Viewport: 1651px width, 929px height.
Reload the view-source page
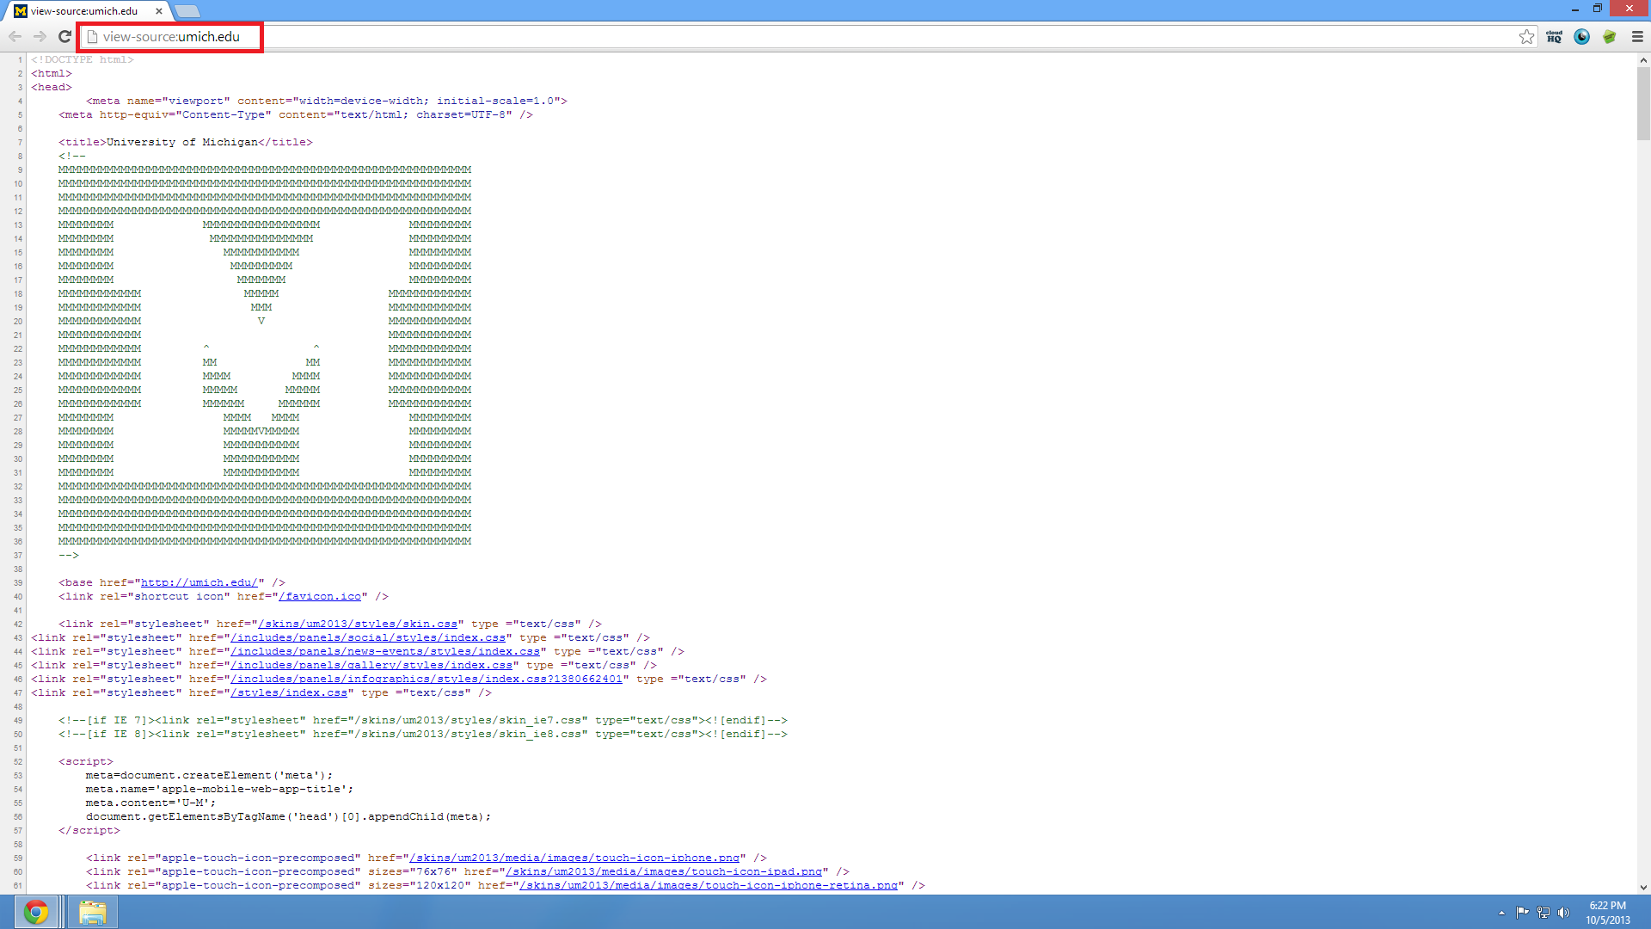pos(64,36)
